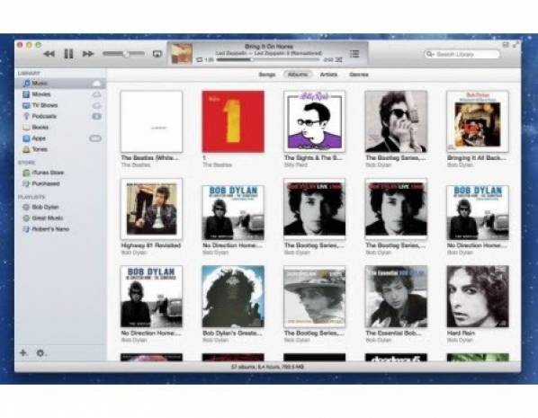Open the Up Next list icon

354,54
